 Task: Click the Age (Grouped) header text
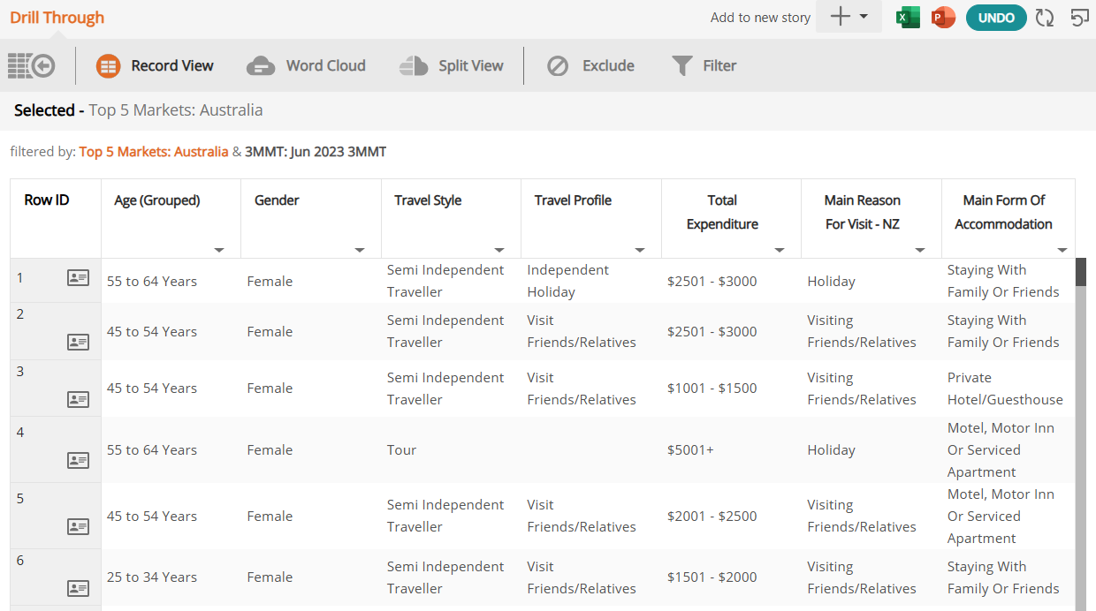(157, 200)
